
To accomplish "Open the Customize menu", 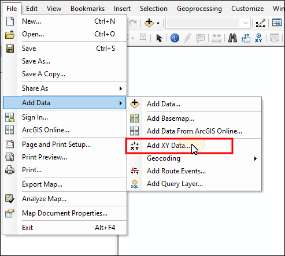I will click(247, 9).
